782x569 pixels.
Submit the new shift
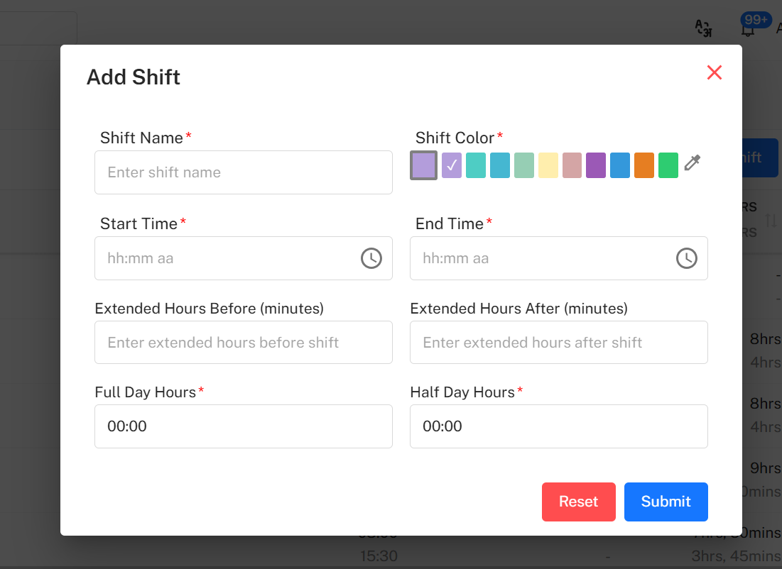coord(666,502)
